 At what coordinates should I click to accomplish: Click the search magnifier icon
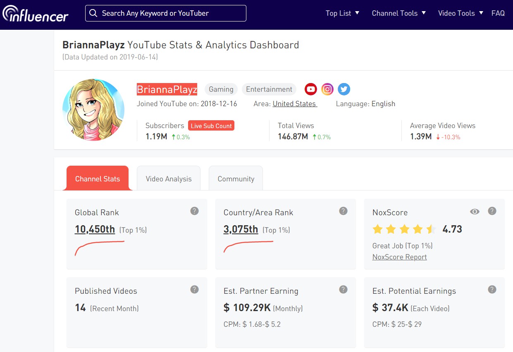93,13
